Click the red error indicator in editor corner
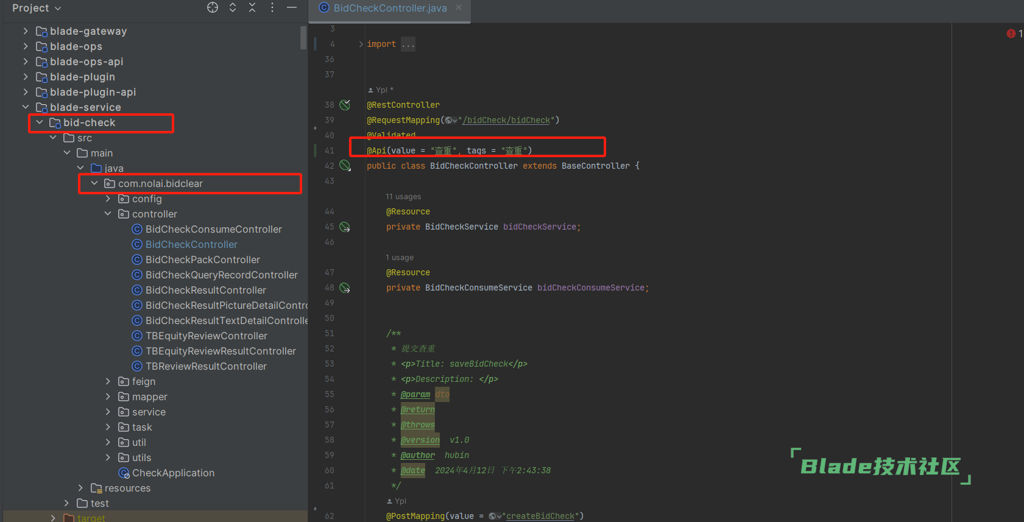This screenshot has height=522, width=1024. coord(1011,34)
